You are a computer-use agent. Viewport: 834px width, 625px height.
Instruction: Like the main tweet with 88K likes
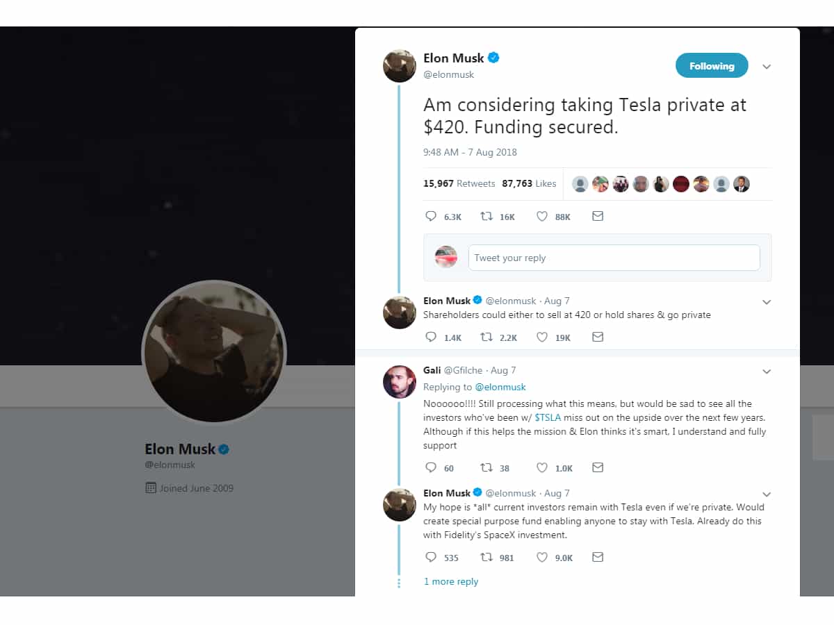(542, 217)
